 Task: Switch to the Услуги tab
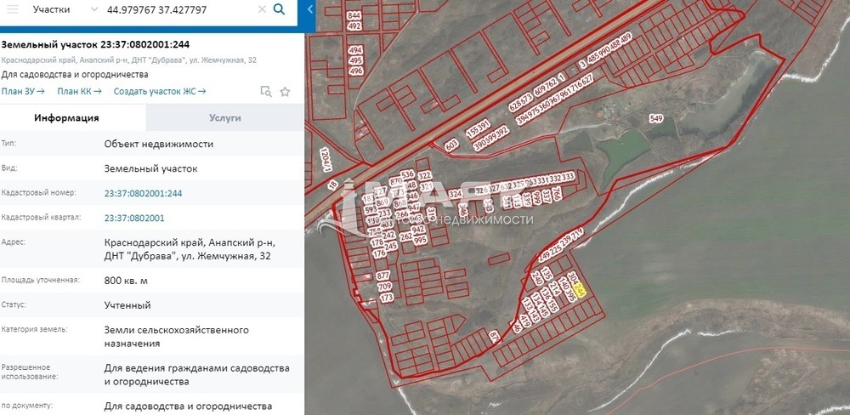(224, 118)
